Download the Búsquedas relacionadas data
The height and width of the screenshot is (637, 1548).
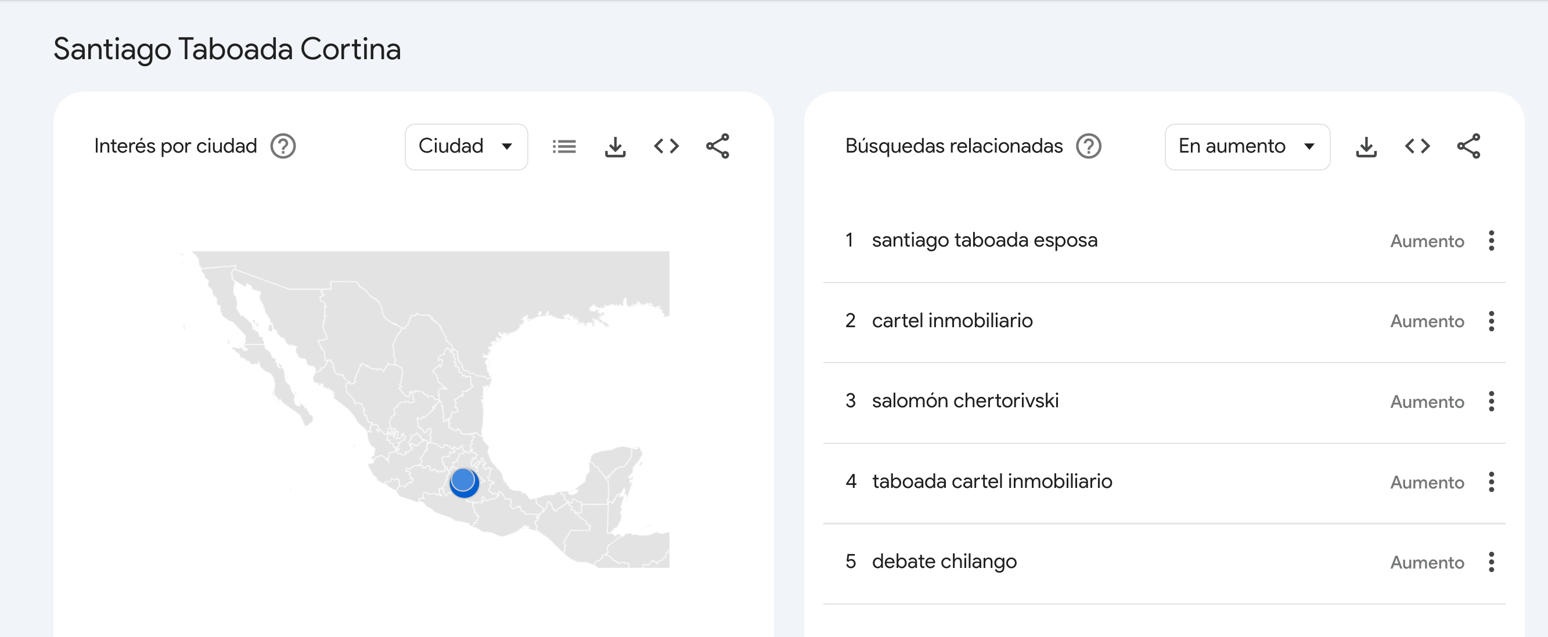point(1366,146)
